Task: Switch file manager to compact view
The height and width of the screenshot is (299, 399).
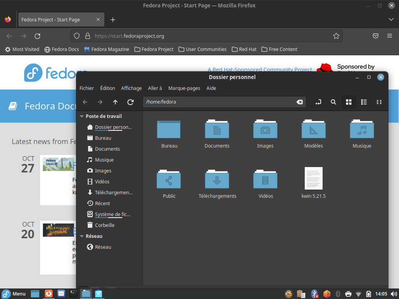Action: click(379, 102)
